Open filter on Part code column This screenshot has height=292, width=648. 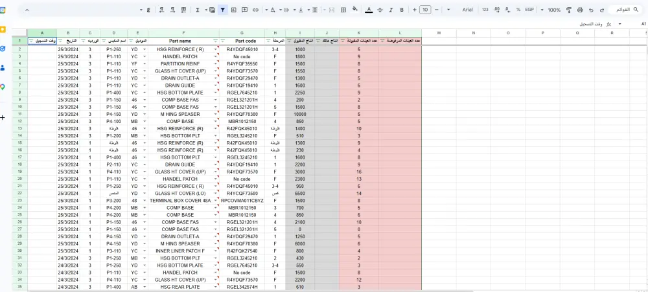(x=223, y=41)
